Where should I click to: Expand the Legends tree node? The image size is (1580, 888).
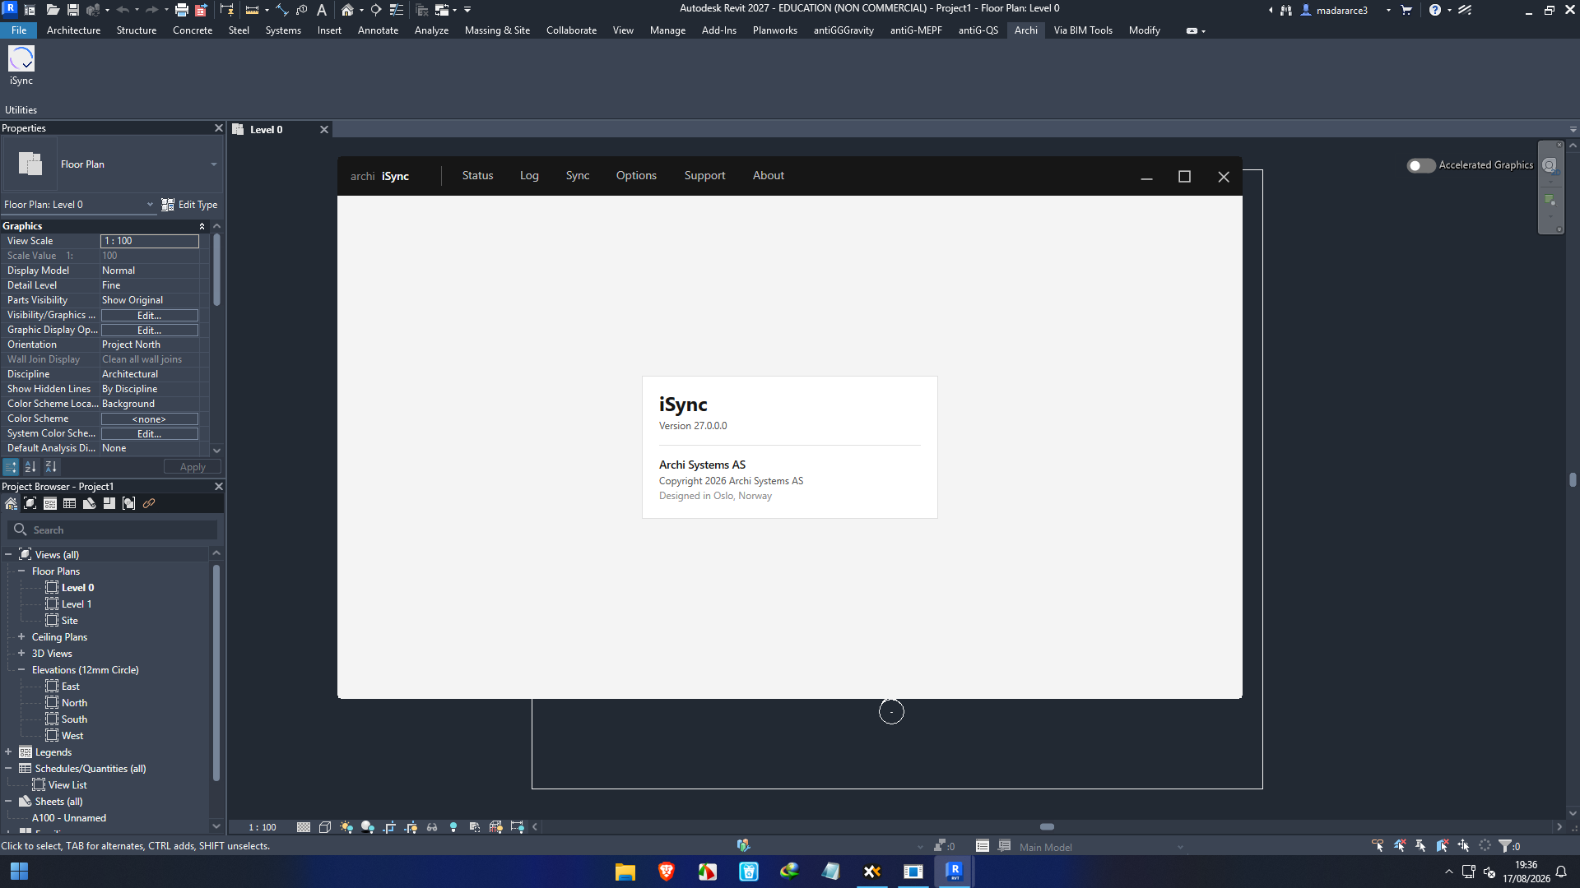click(x=8, y=752)
